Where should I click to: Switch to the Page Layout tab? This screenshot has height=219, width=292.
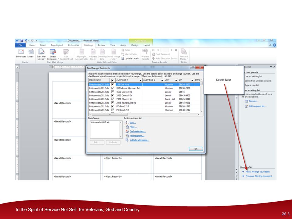click(57, 45)
